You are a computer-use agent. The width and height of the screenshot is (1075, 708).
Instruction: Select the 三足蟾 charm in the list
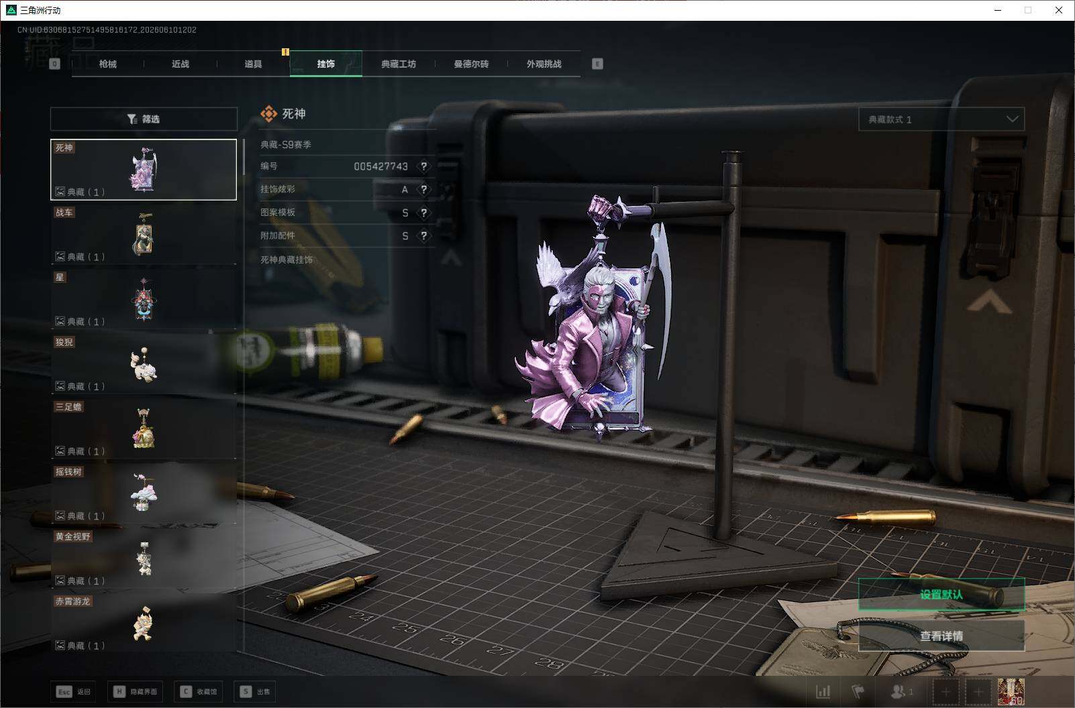tap(144, 428)
